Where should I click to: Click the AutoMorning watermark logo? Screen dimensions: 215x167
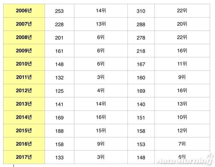click(185, 159)
